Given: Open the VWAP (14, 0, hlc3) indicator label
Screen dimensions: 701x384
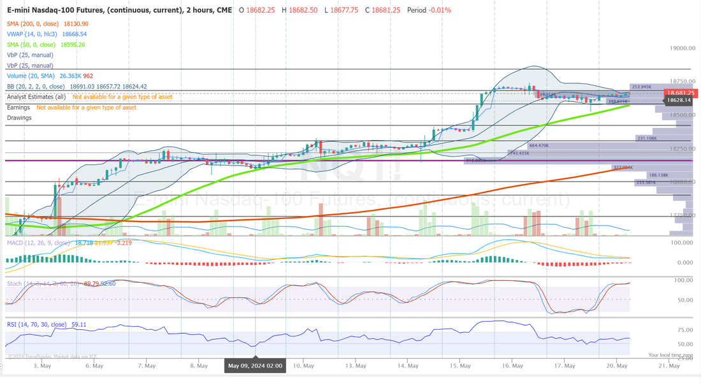Looking at the screenshot, I should tap(32, 34).
